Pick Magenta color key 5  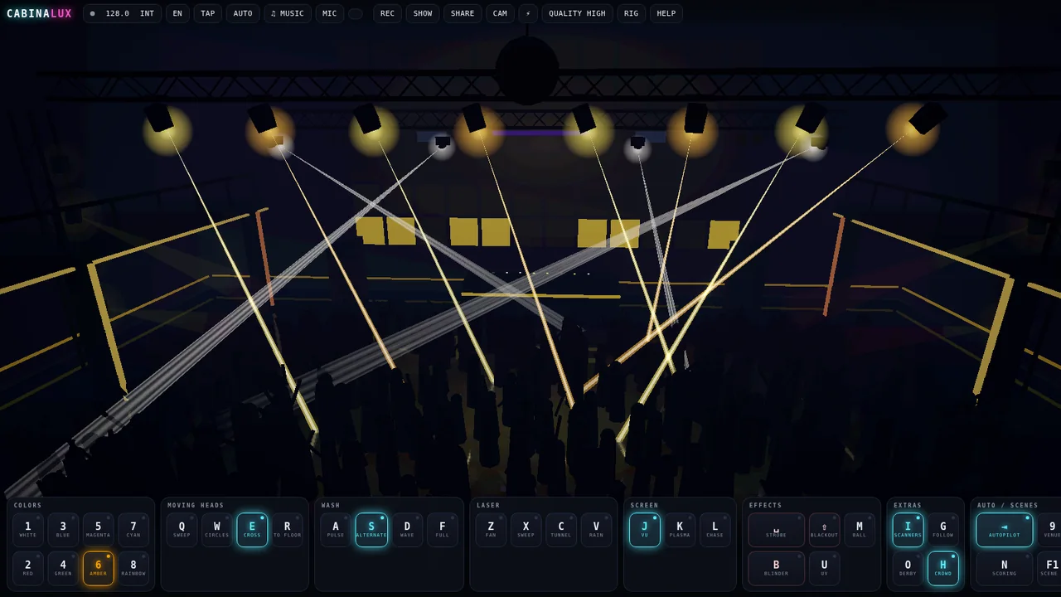98,530
